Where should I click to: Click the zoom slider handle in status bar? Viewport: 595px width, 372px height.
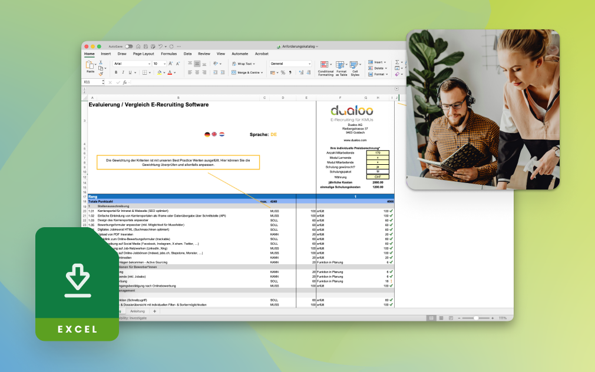click(476, 318)
